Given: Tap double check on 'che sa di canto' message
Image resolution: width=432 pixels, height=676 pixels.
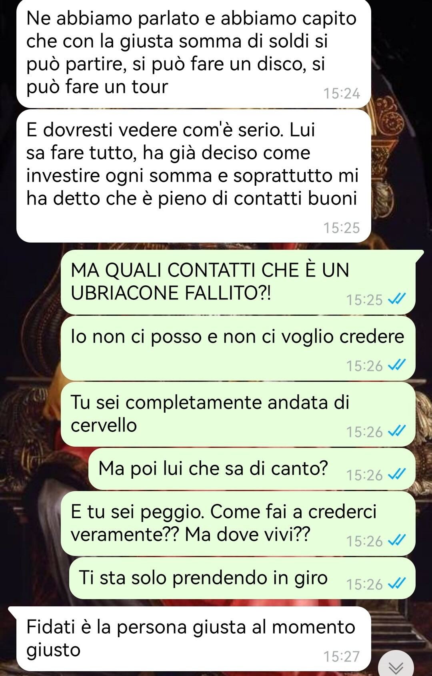Looking at the screenshot, I should 398,475.
